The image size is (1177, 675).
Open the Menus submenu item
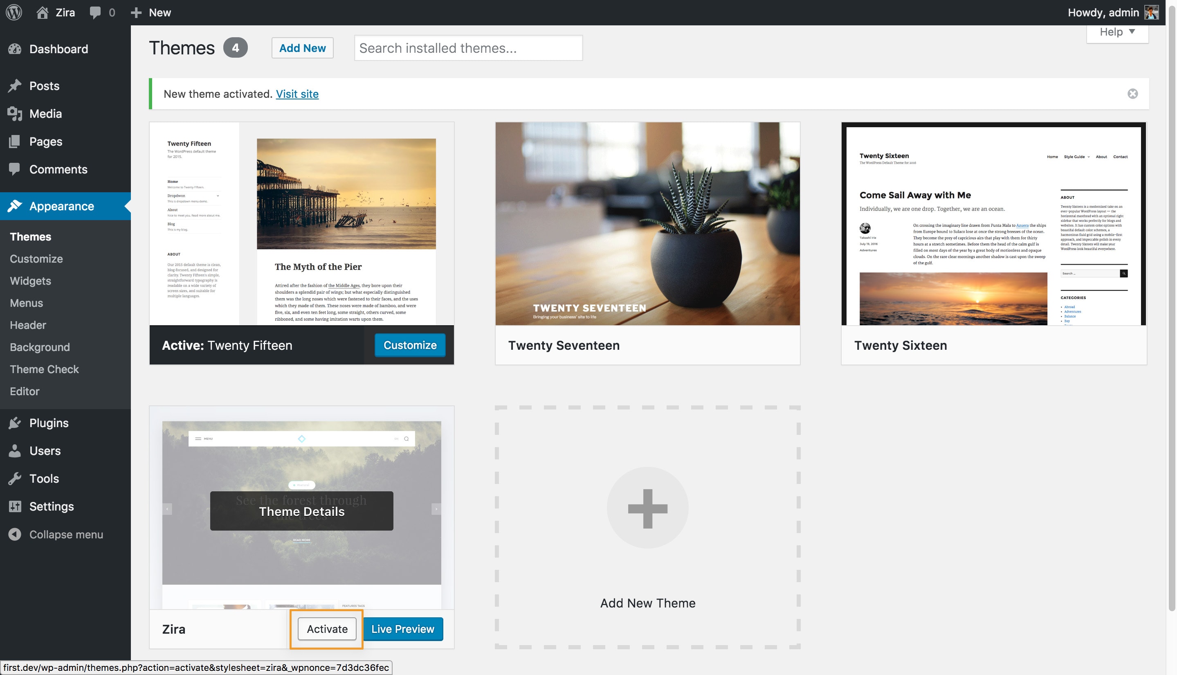pyautogui.click(x=27, y=303)
